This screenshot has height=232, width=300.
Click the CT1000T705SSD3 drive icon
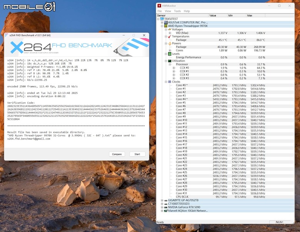click(x=166, y=204)
